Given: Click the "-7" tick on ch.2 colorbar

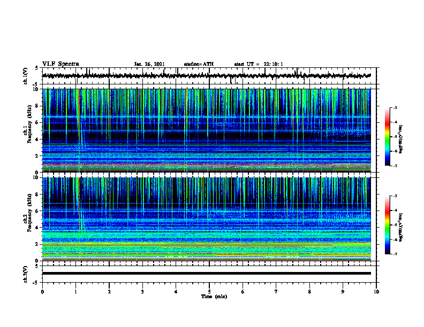Looking at the screenshot, I should tap(395, 254).
